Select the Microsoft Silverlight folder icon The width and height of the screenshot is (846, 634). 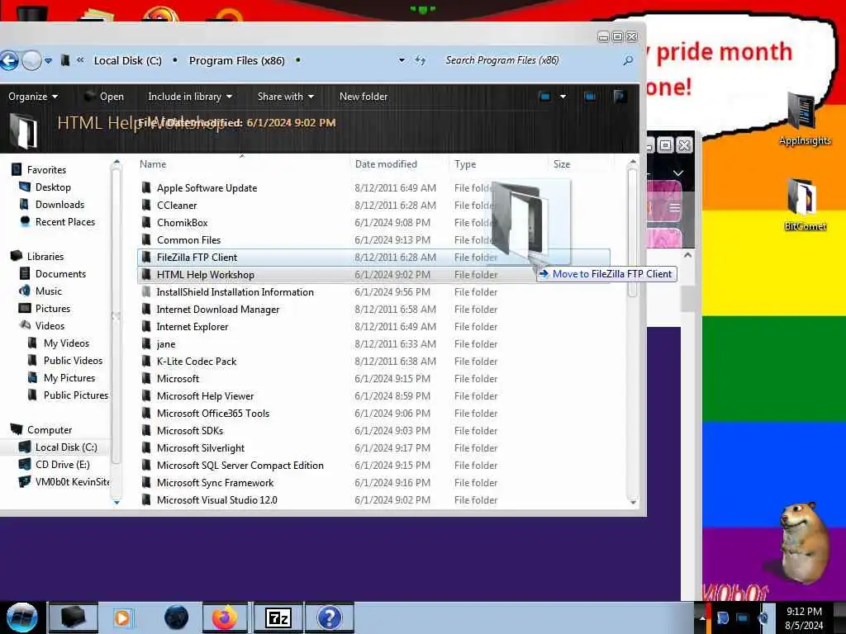(145, 448)
